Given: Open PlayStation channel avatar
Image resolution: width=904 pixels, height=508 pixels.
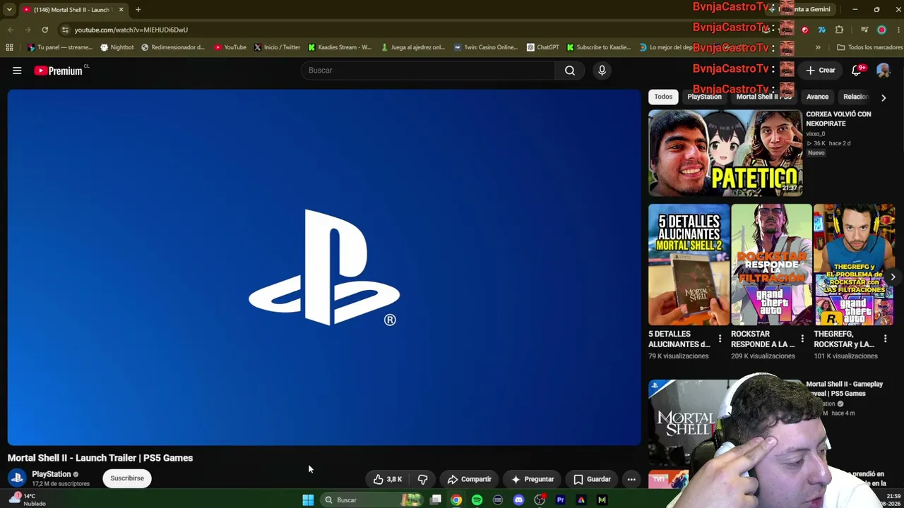Looking at the screenshot, I should point(17,478).
